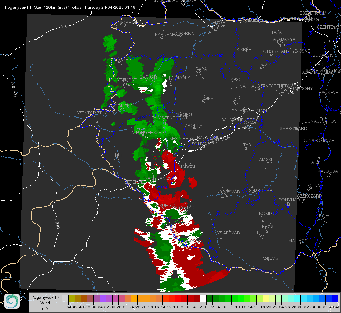Select the BICSKE town label
341x313 pixels.
point(302,51)
